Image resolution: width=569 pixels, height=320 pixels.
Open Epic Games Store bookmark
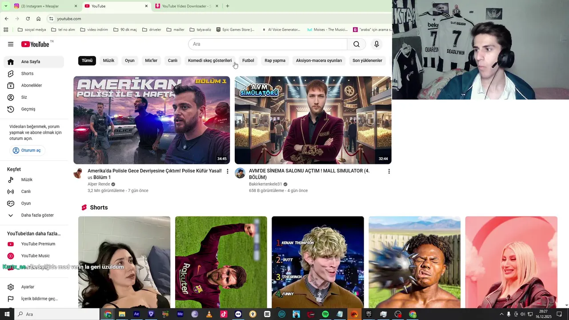pos(235,30)
